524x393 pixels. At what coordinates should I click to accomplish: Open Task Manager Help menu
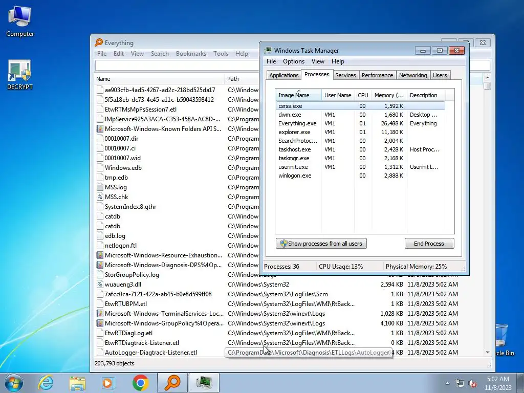click(338, 61)
